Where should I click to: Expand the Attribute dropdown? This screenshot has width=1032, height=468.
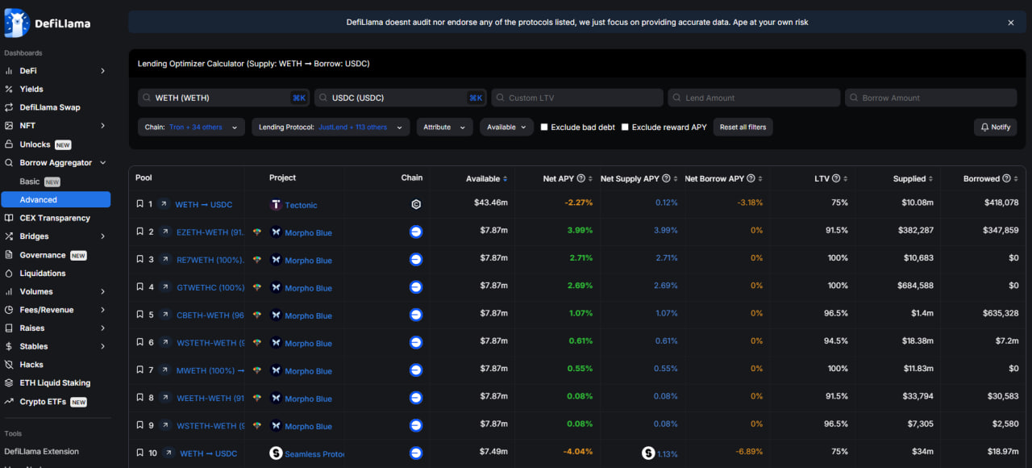pos(443,127)
